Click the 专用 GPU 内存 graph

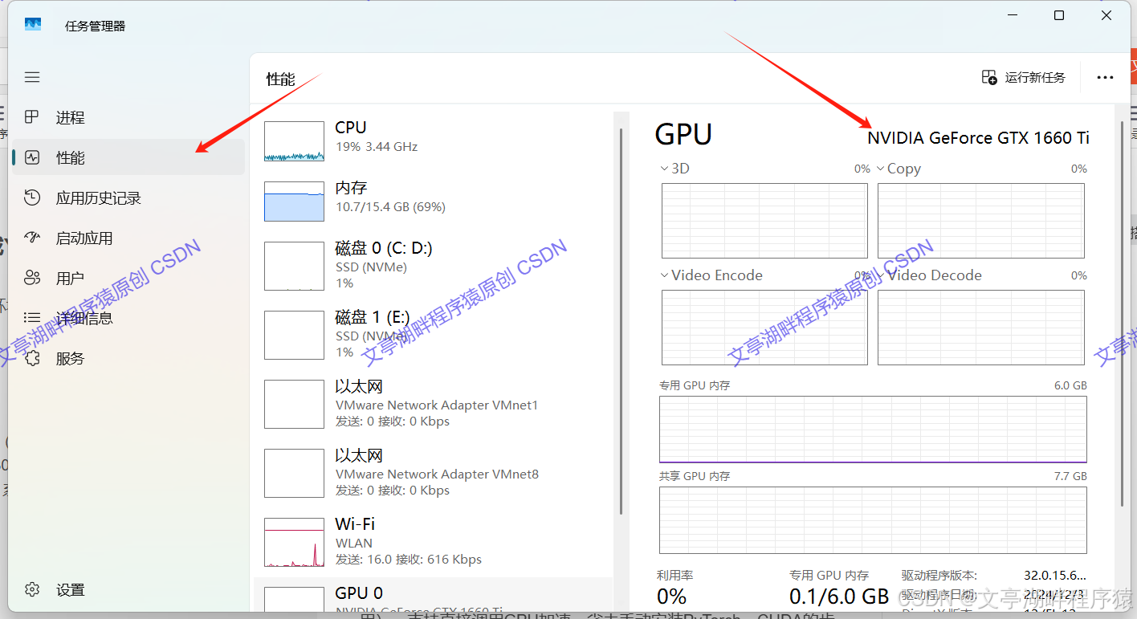(x=873, y=430)
